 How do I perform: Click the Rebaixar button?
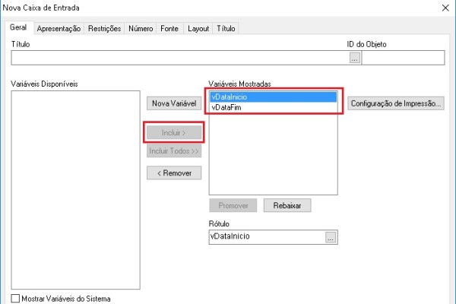point(287,205)
